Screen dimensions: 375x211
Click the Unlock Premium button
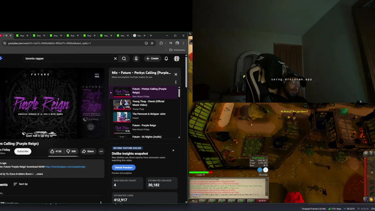[123, 168]
